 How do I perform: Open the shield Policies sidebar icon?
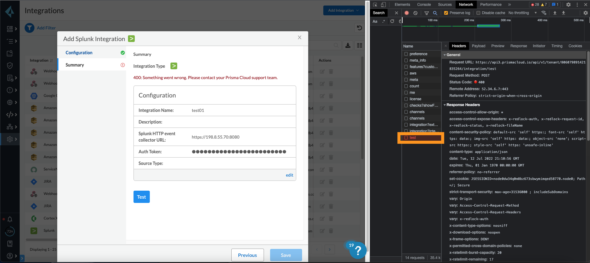(10, 66)
